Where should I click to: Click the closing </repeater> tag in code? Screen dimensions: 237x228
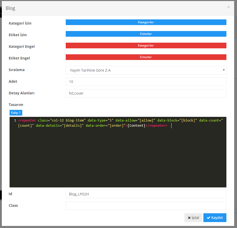click(x=156, y=126)
